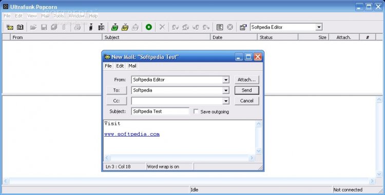Click the Cancel button
385x195 pixels.
(246, 101)
